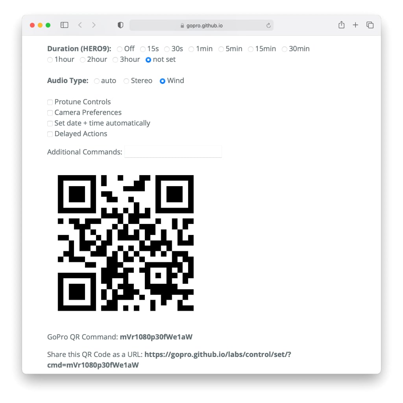Viewport: 403px width, 403px height.
Task: Focus the Additional Commands text field
Action: [x=173, y=152]
